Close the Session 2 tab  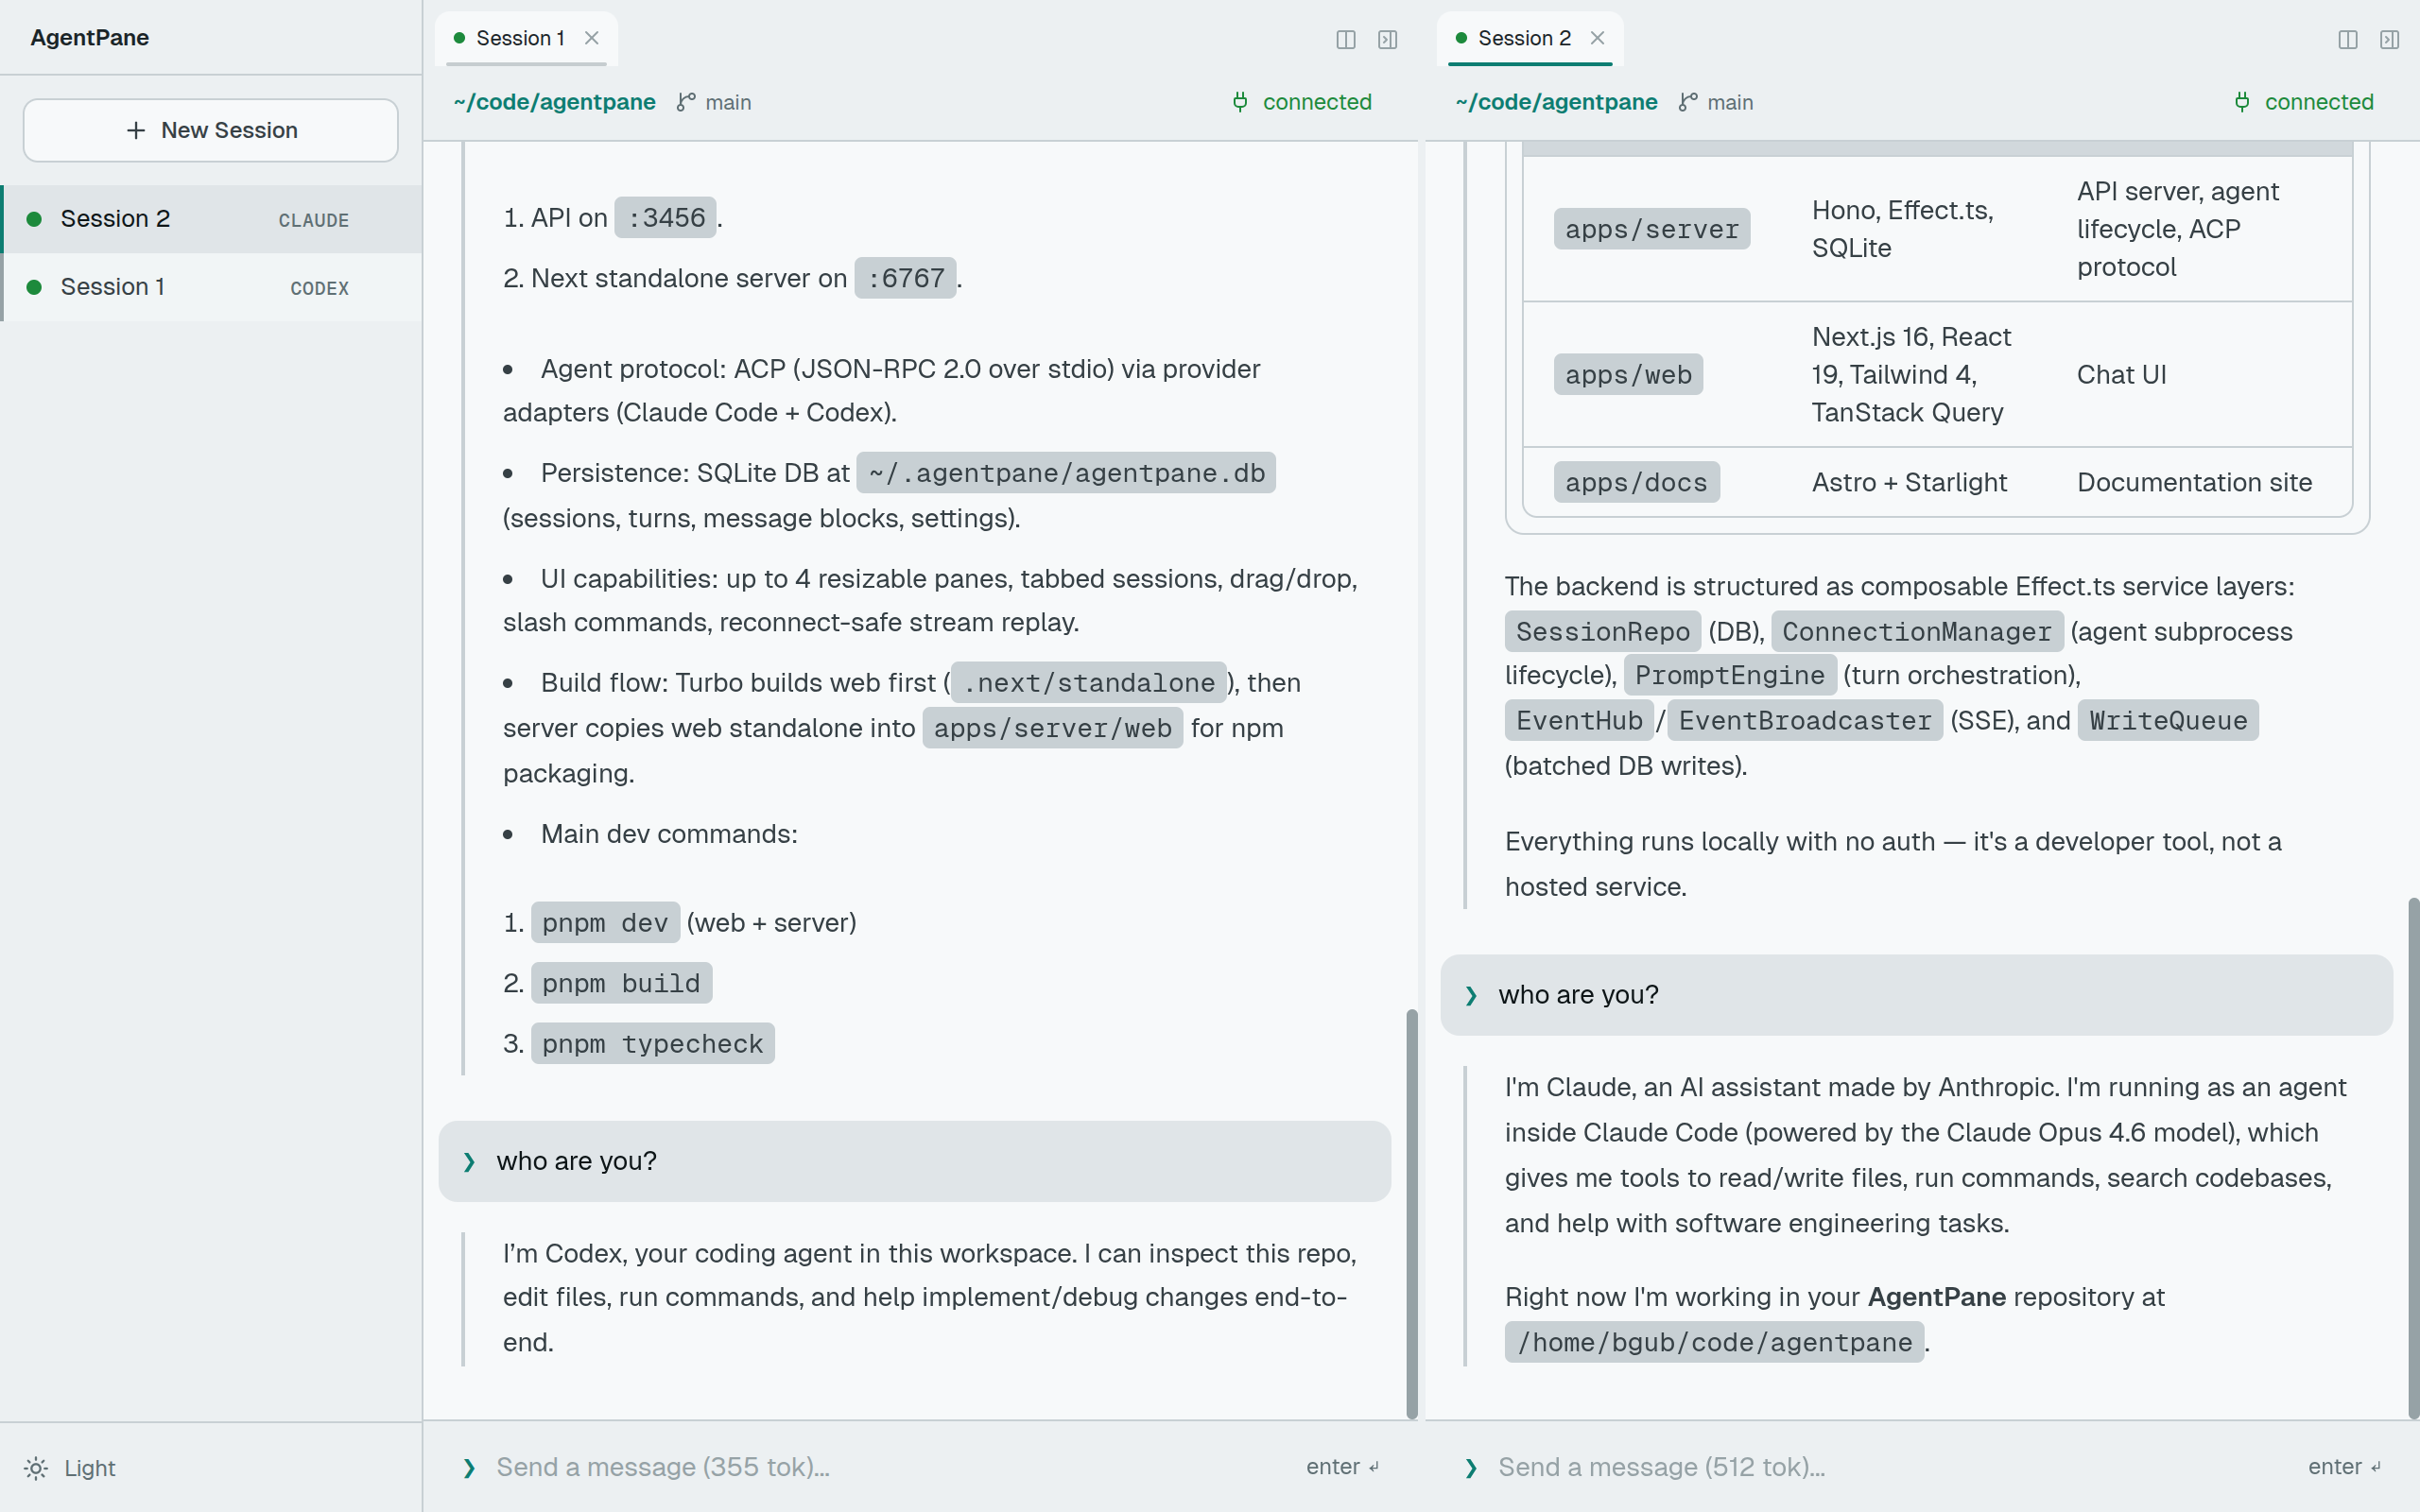point(1598,38)
